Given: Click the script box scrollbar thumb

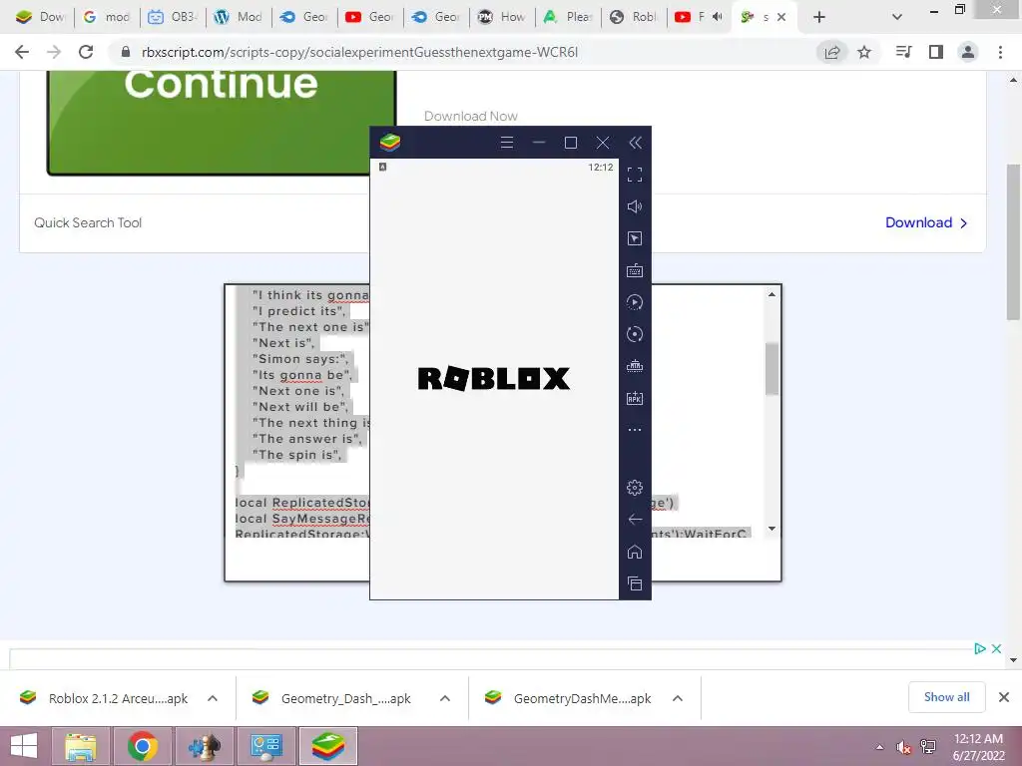Looking at the screenshot, I should (x=771, y=369).
